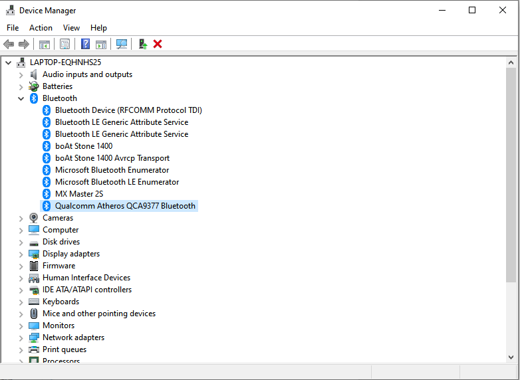Click the Forward arrow toolbar icon
Image resolution: width=520 pixels, height=380 pixels.
coord(24,44)
